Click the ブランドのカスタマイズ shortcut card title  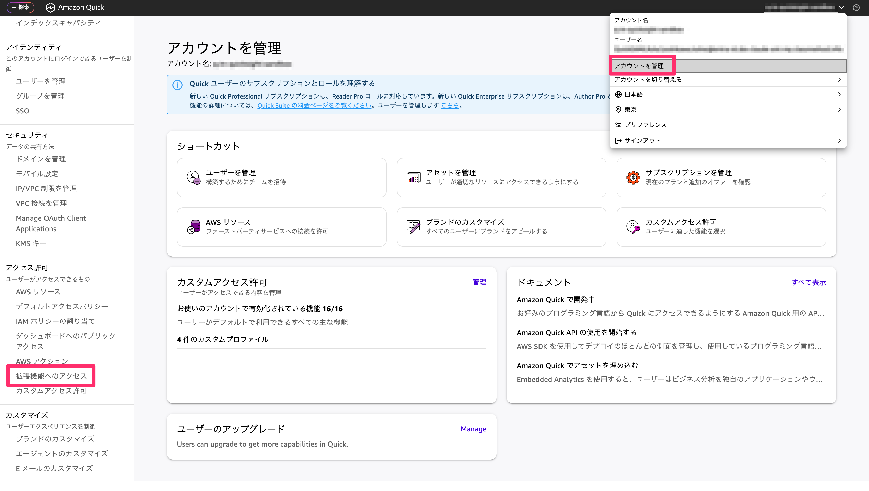(465, 222)
